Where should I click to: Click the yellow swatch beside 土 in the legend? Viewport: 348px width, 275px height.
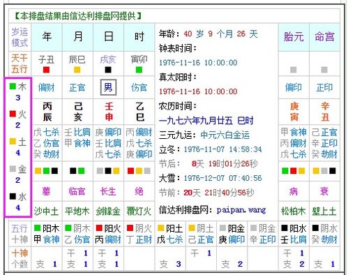13,141
